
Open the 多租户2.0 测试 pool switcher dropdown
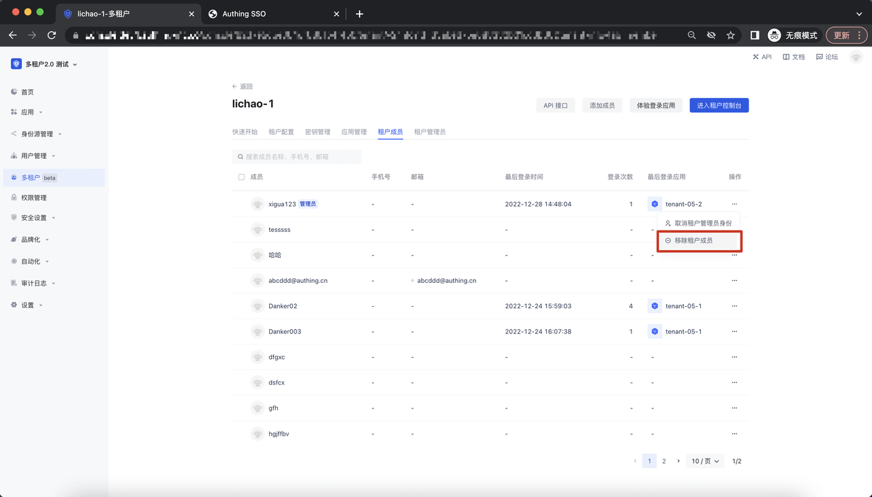click(x=45, y=64)
